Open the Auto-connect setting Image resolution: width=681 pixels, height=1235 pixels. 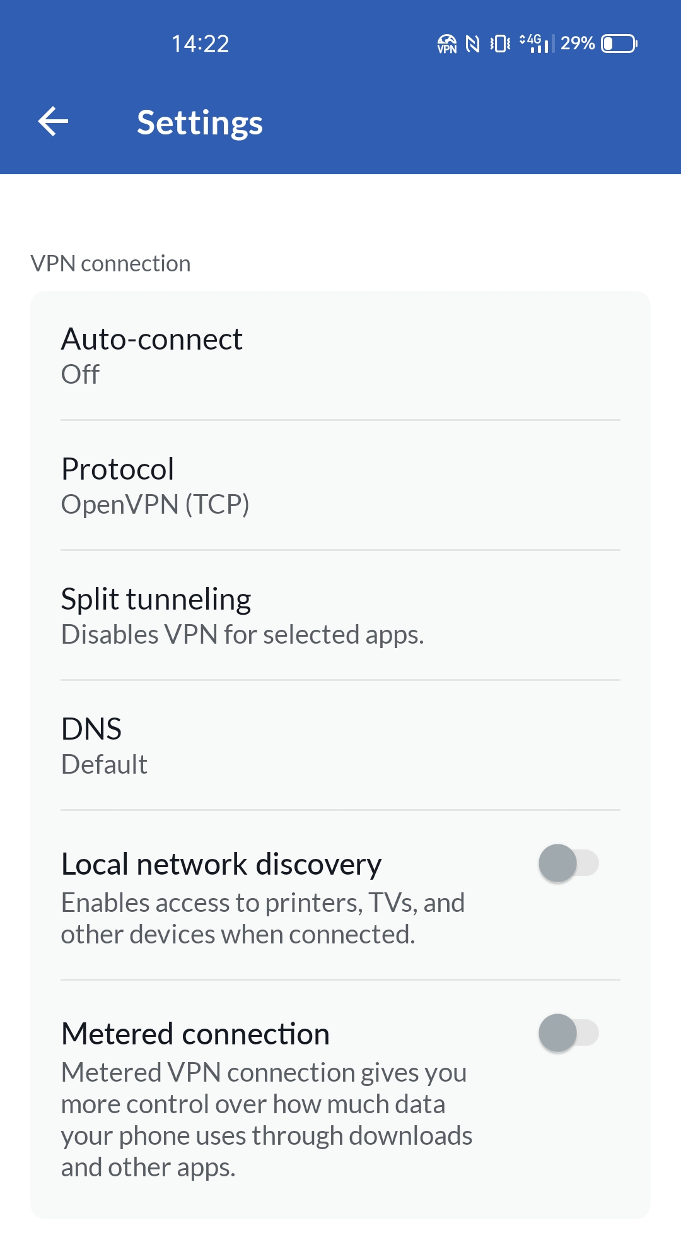(x=340, y=355)
